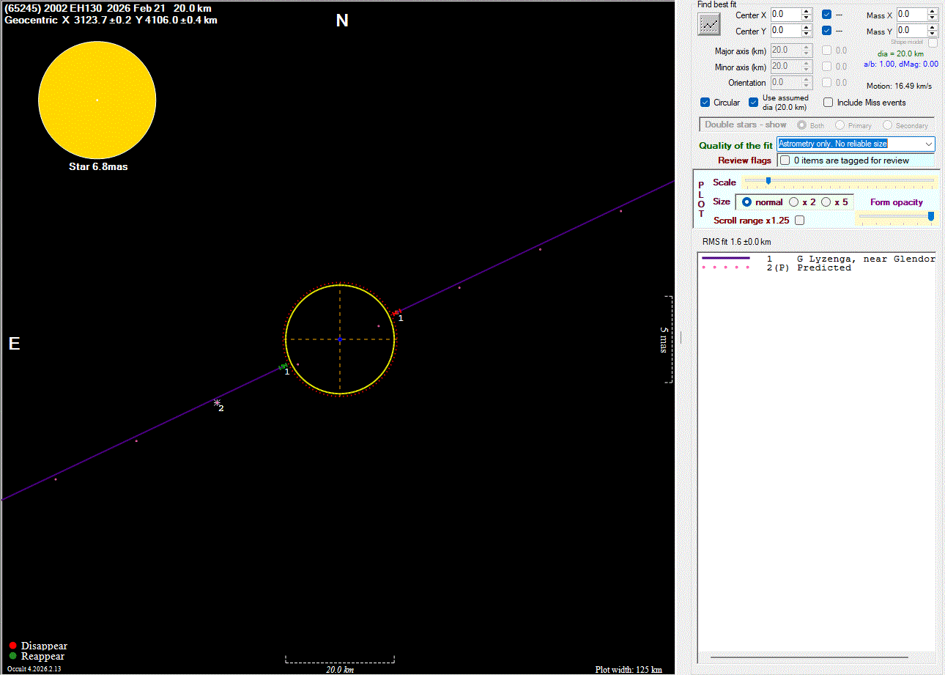
Task: Disable Use assumed dia (20.0 km)
Action: [753, 103]
